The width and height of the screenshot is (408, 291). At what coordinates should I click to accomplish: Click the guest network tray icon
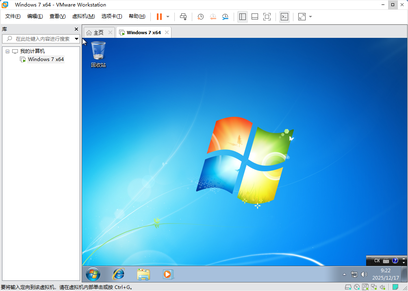[354, 274]
